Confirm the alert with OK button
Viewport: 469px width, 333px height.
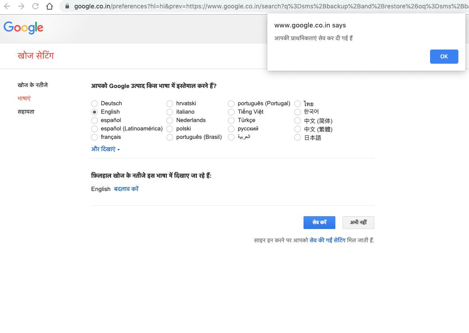[x=444, y=57]
